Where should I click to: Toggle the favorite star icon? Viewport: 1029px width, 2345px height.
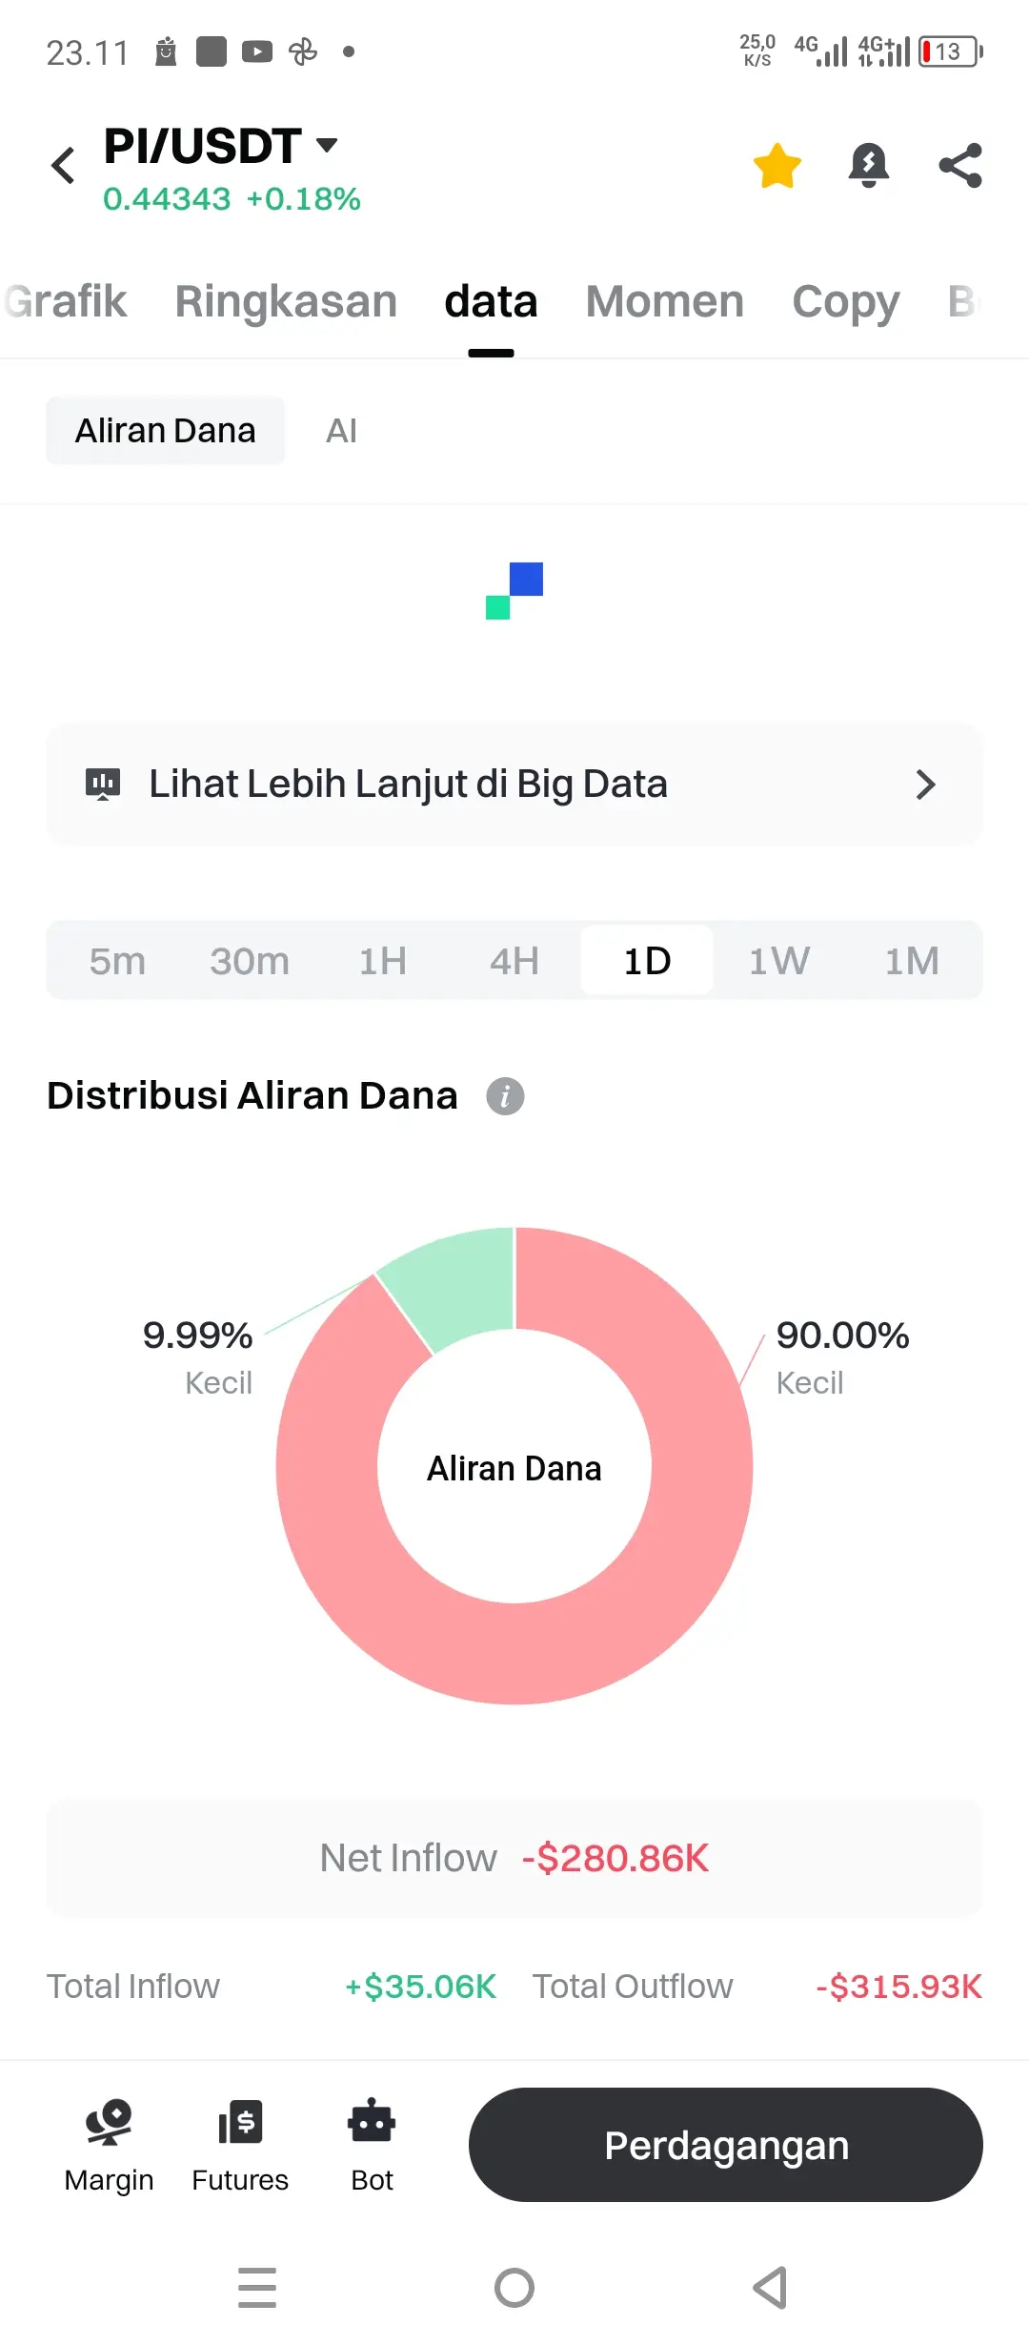point(777,166)
